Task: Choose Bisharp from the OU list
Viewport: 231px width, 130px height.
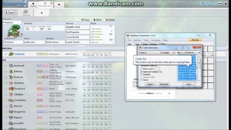Action: point(18,71)
